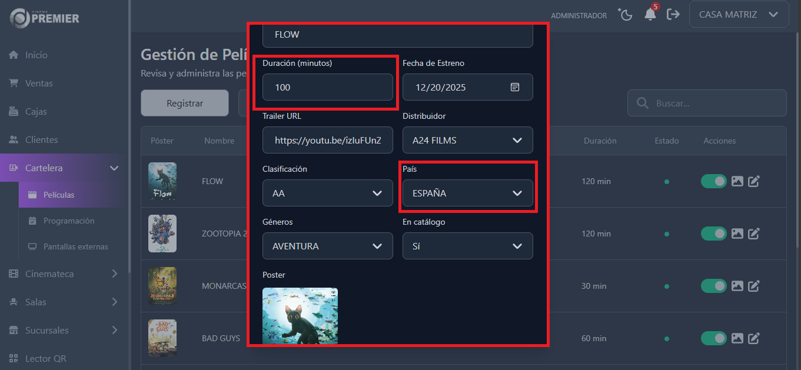The height and width of the screenshot is (370, 801).
Task: Log out using the exit icon
Action: point(673,14)
